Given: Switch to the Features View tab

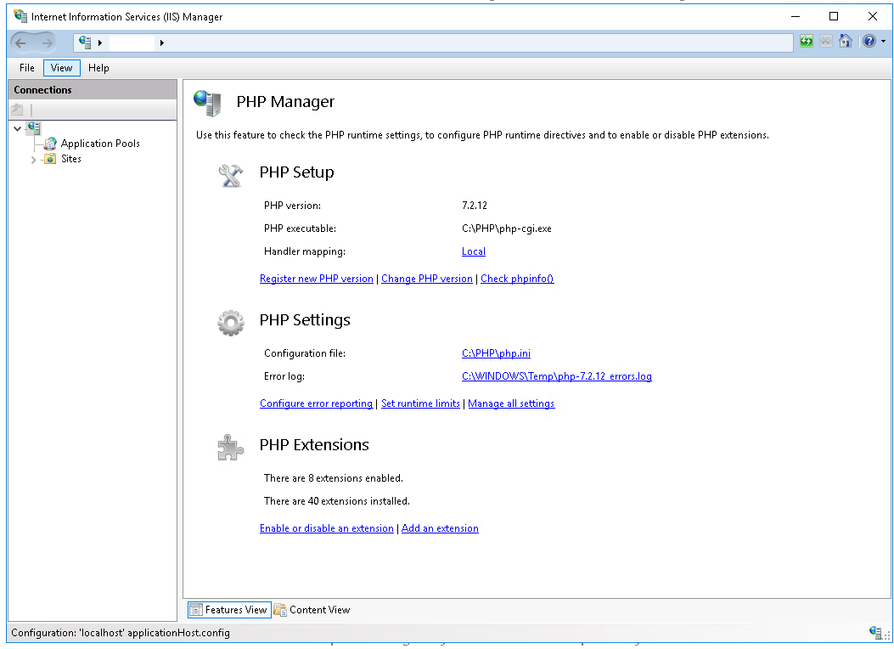Looking at the screenshot, I should (x=229, y=610).
